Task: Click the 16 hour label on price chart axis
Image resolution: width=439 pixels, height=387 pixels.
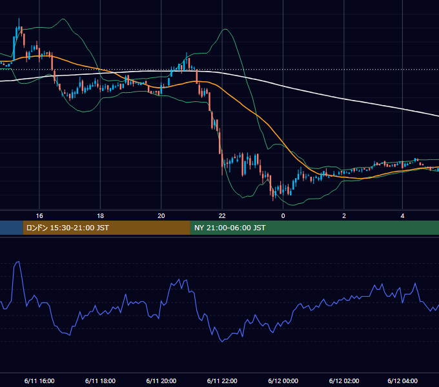Action: [39, 216]
